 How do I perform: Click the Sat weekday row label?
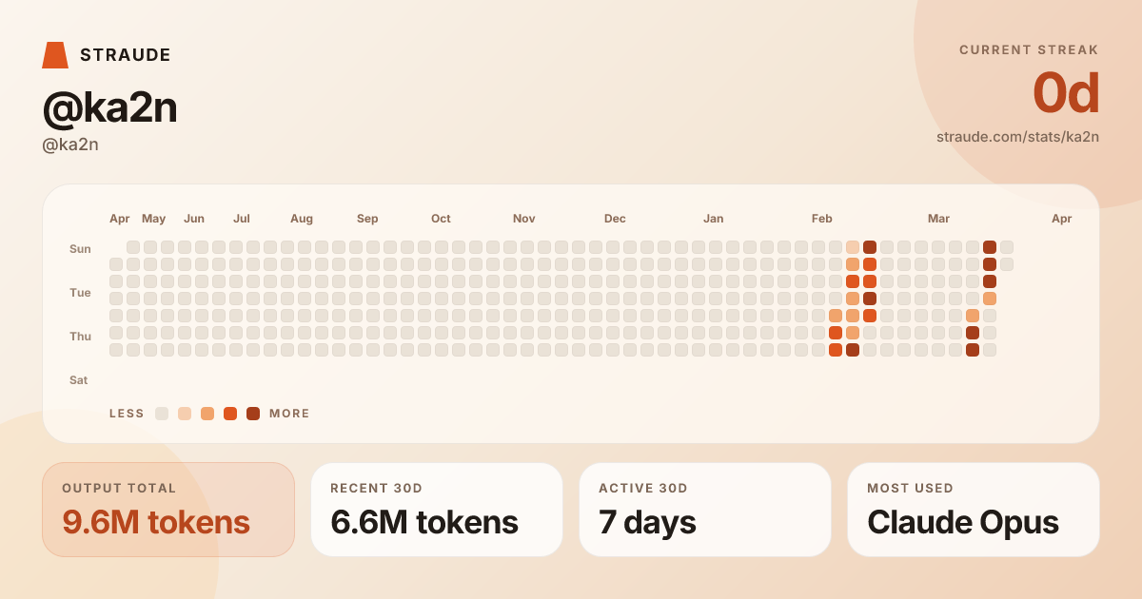[79, 380]
